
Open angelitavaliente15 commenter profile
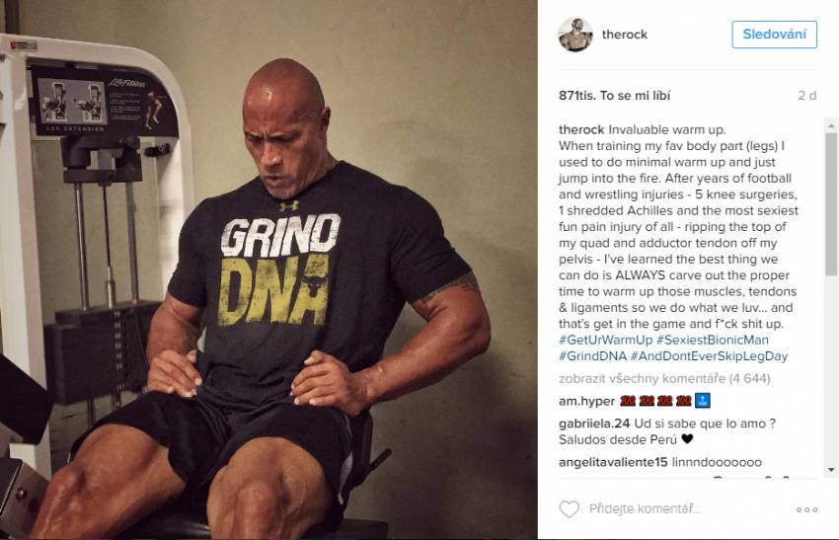click(613, 462)
